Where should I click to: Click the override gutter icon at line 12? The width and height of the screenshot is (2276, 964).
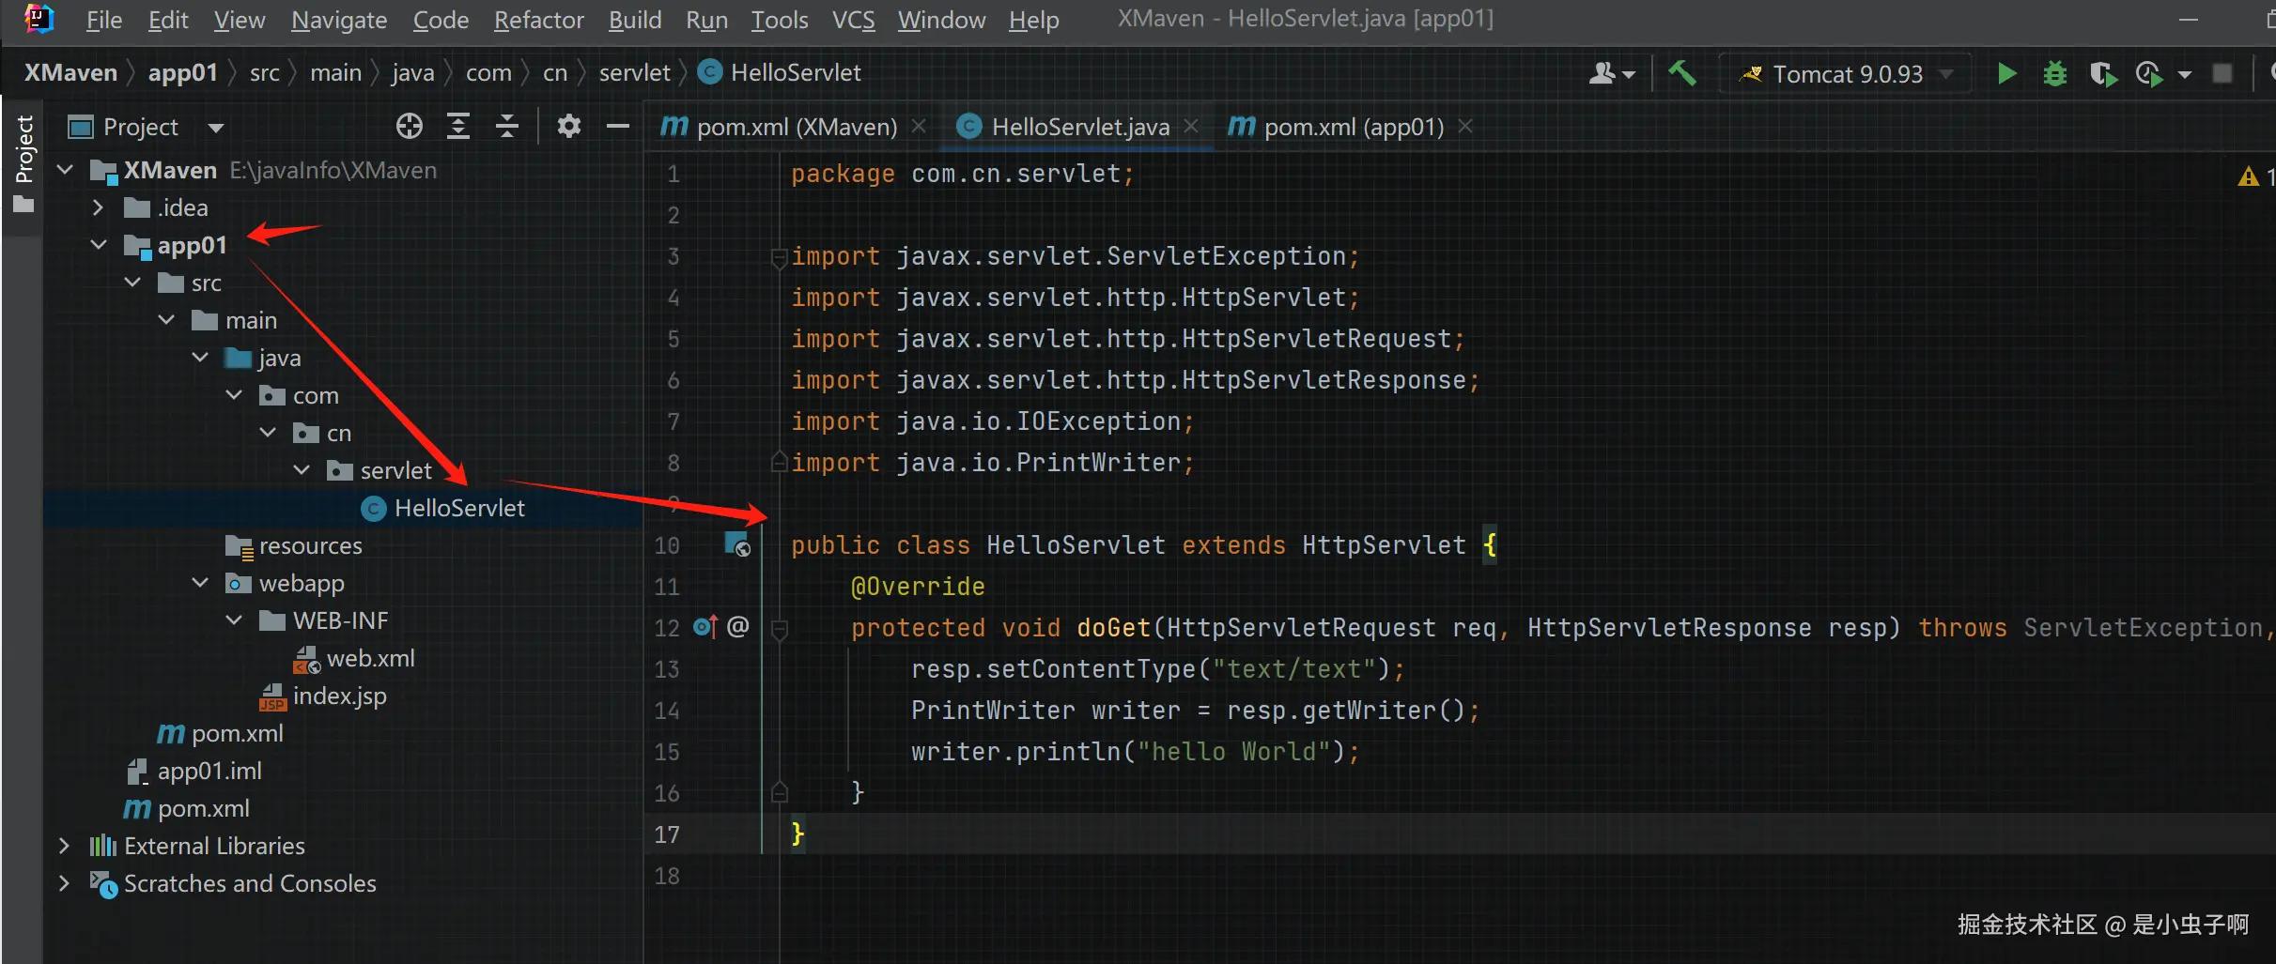pos(704,626)
